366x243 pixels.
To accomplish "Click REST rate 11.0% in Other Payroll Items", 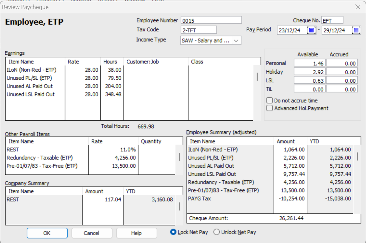I will [x=128, y=150].
